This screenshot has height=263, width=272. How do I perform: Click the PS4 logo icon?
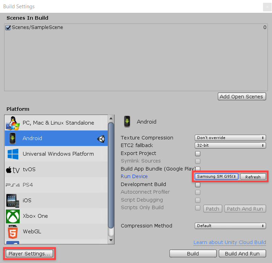(x=13, y=185)
